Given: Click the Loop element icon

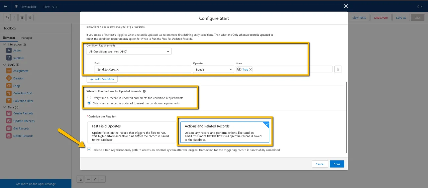Looking at the screenshot, I should pyautogui.click(x=9, y=86).
